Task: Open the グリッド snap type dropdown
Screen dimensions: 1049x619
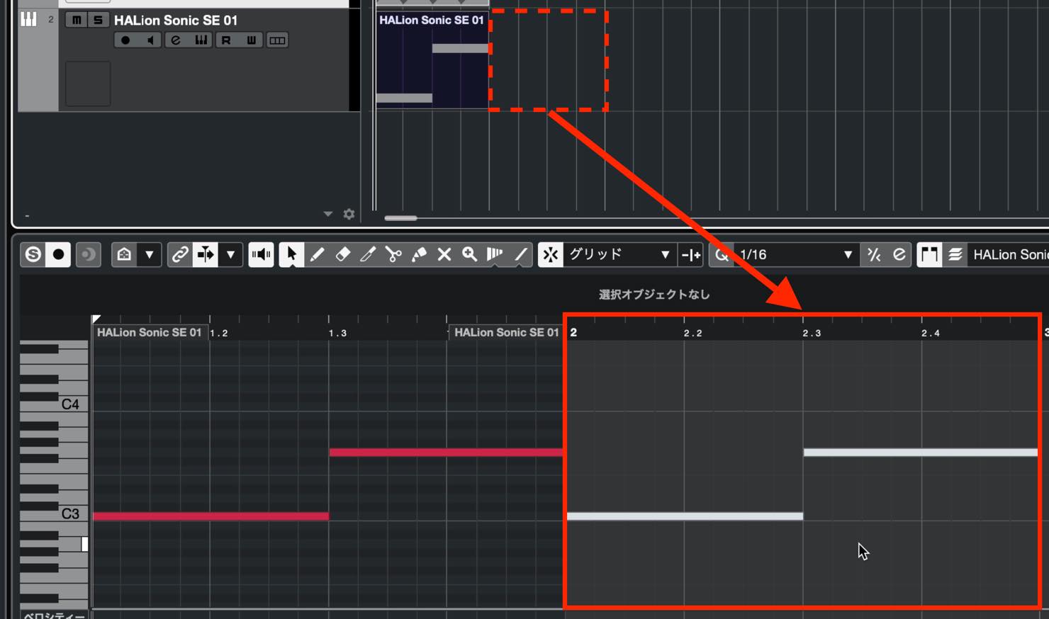Action: click(620, 254)
